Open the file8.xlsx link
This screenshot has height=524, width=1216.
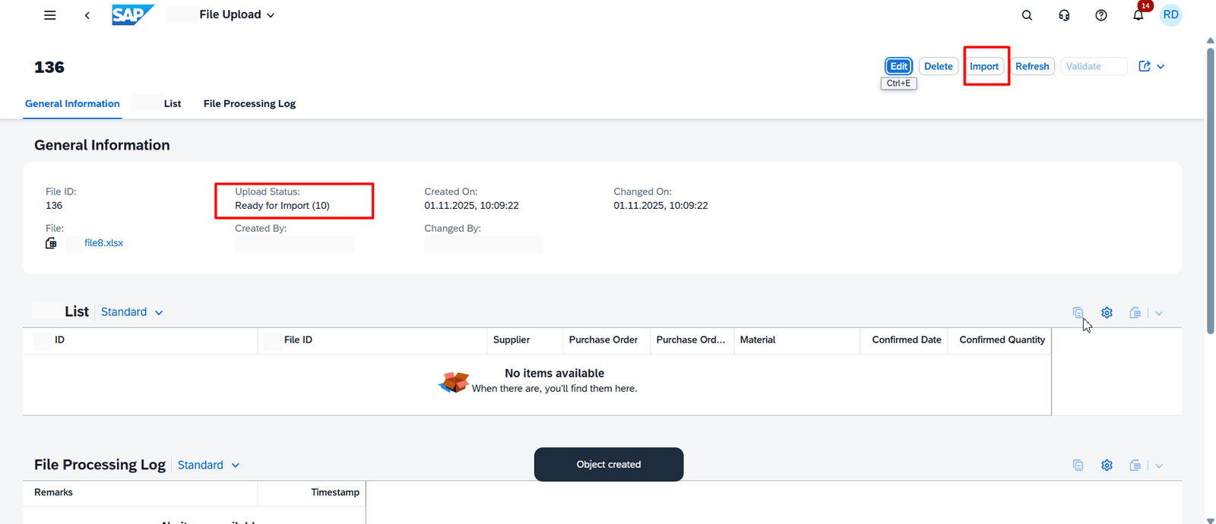coord(103,243)
